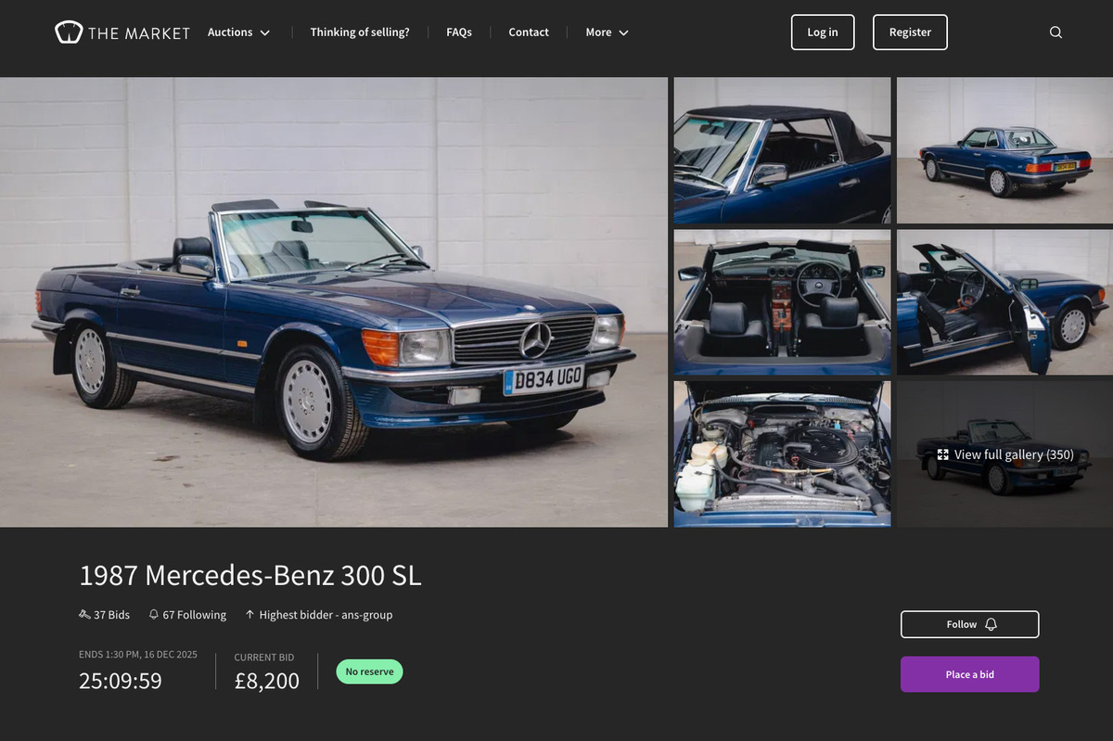Image resolution: width=1113 pixels, height=741 pixels.
Task: Click the bell icon in Follow button
Action: (x=991, y=624)
